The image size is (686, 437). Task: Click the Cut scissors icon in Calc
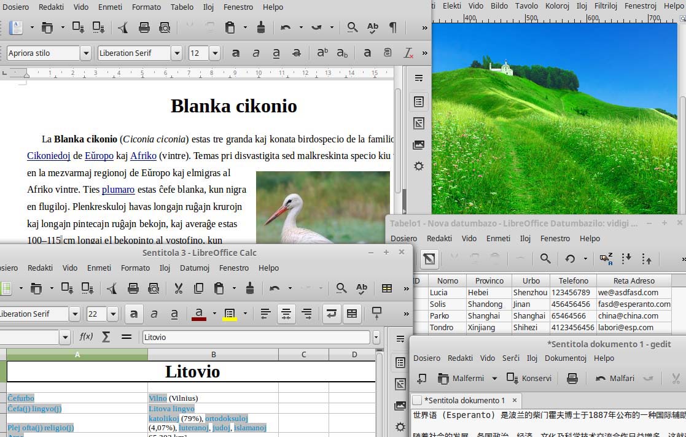click(178, 288)
